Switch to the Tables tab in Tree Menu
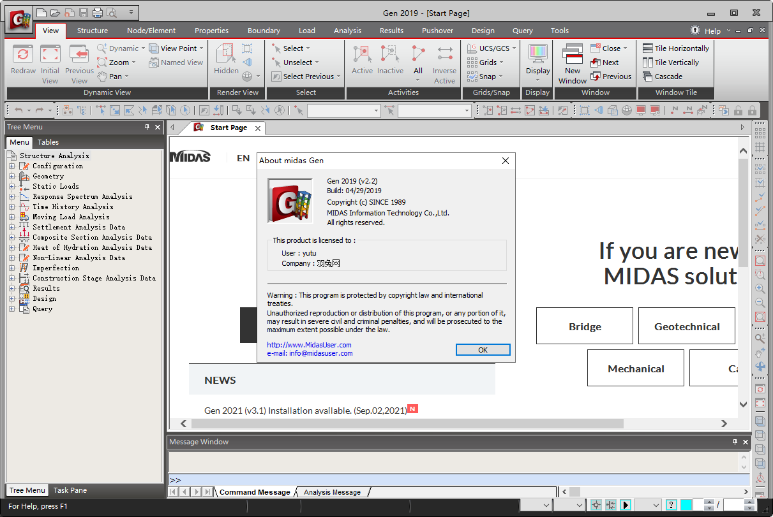The image size is (773, 517). (48, 142)
